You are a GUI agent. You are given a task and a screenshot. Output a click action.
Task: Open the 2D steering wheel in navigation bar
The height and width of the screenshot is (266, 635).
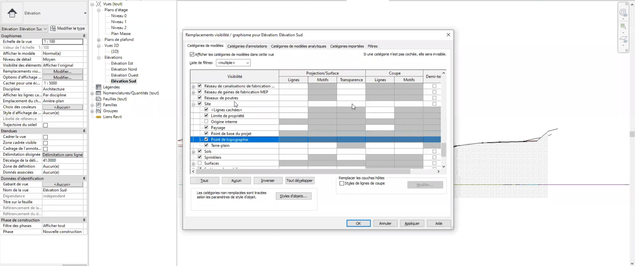click(623, 13)
